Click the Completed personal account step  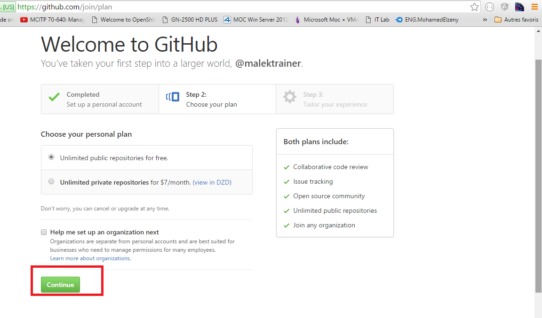[x=100, y=99]
